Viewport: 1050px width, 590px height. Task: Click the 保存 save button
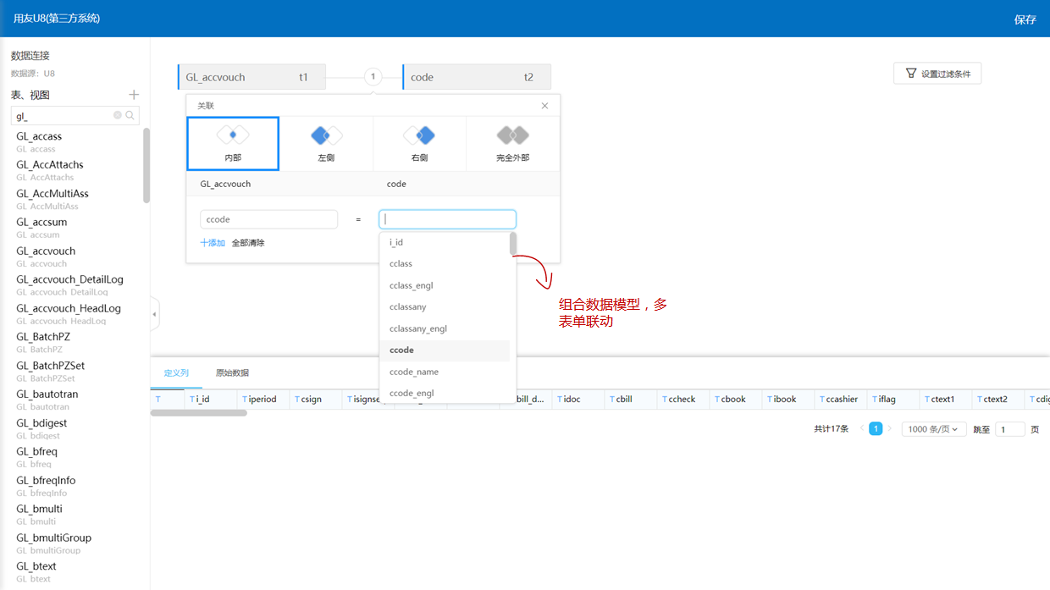point(1025,19)
